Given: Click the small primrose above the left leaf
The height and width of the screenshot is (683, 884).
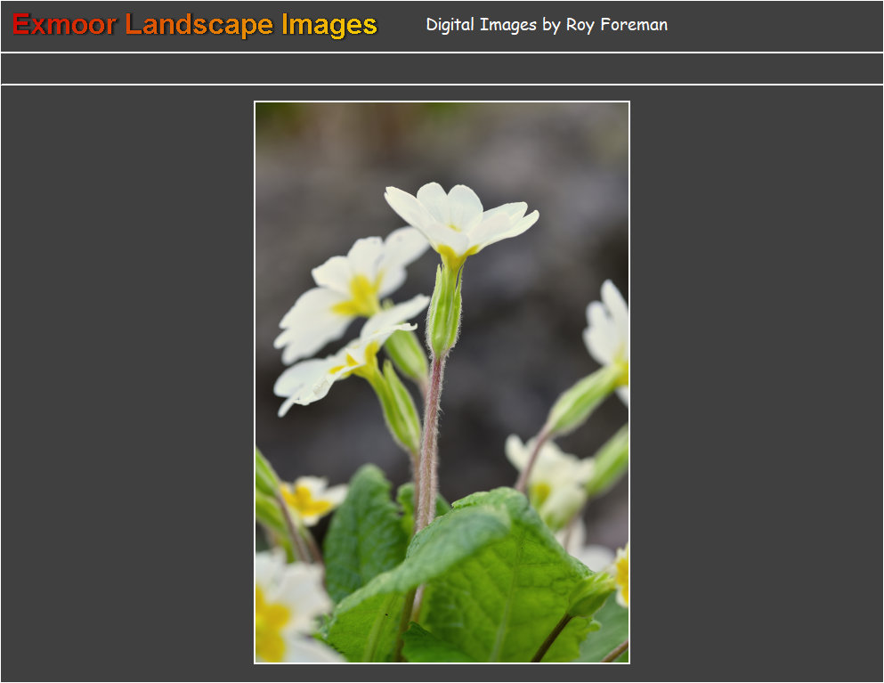Looking at the screenshot, I should (x=307, y=499).
